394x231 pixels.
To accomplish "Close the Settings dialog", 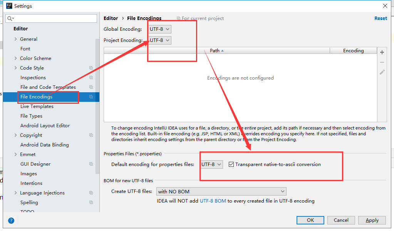I will pyautogui.click(x=385, y=6).
